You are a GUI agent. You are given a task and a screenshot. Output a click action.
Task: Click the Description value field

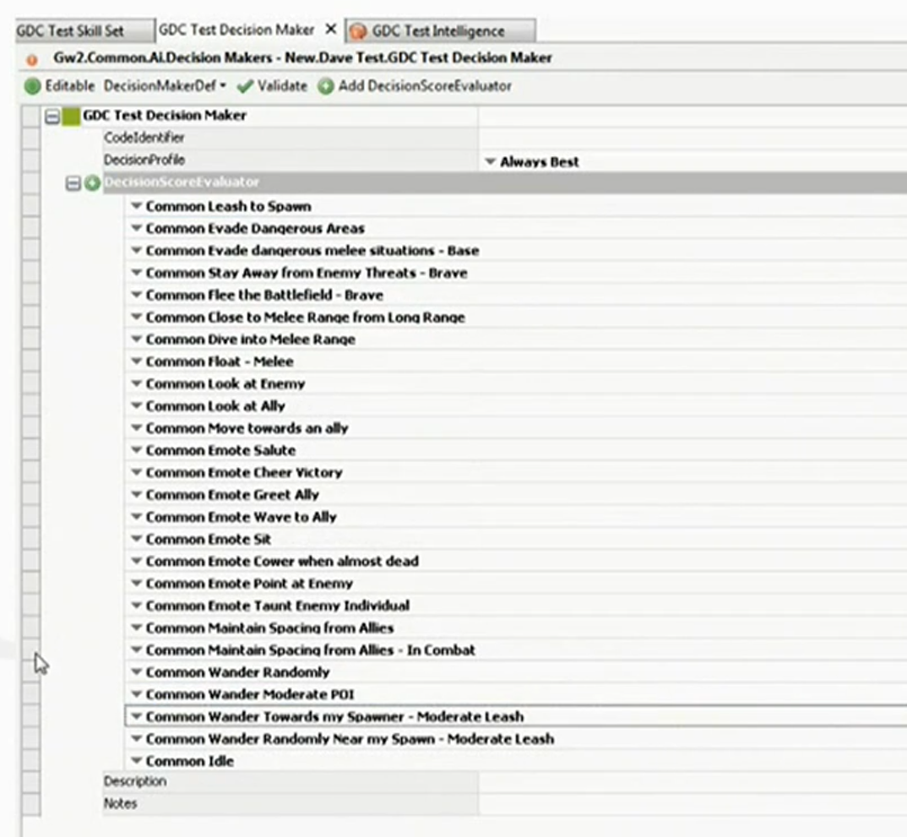(x=691, y=781)
